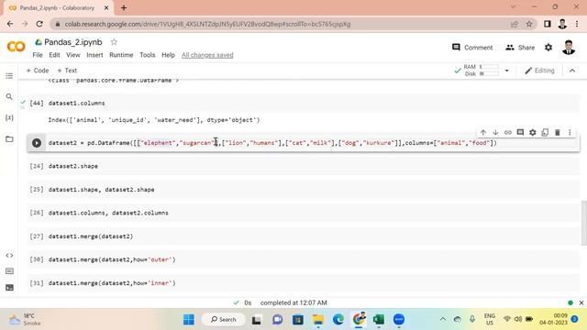Open Colab settings gear
The width and height of the screenshot is (587, 330).
[548, 48]
